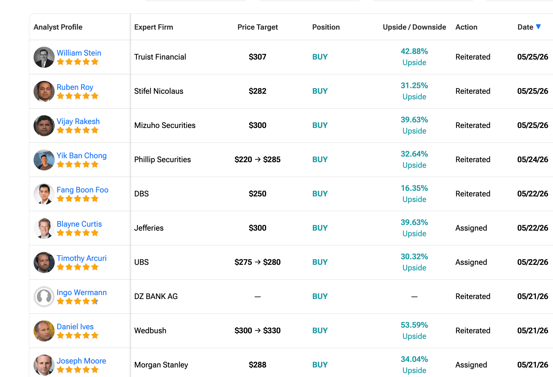Open Vijay Rakesh analyst link
This screenshot has width=553, height=377.
pos(78,121)
